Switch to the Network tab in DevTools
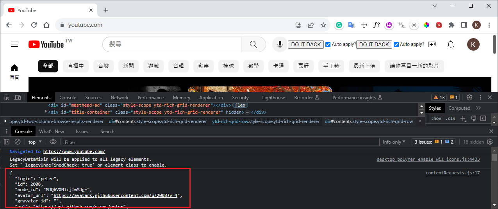Image resolution: width=498 pixels, height=209 pixels. (x=120, y=98)
